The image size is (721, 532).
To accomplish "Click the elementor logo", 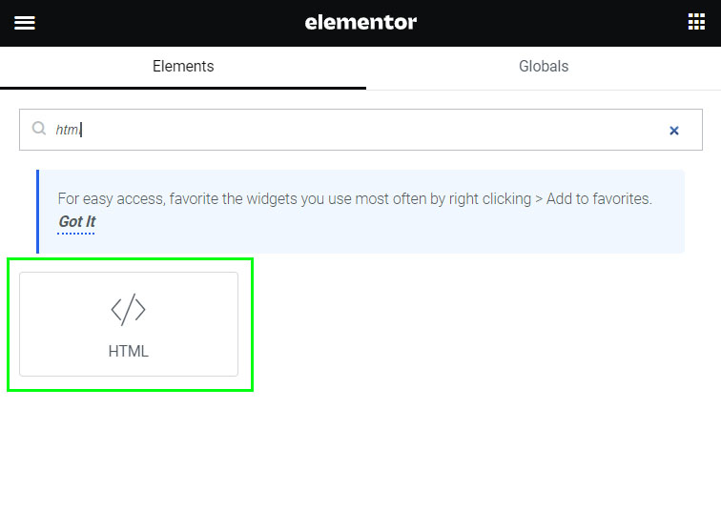I will 360,22.
